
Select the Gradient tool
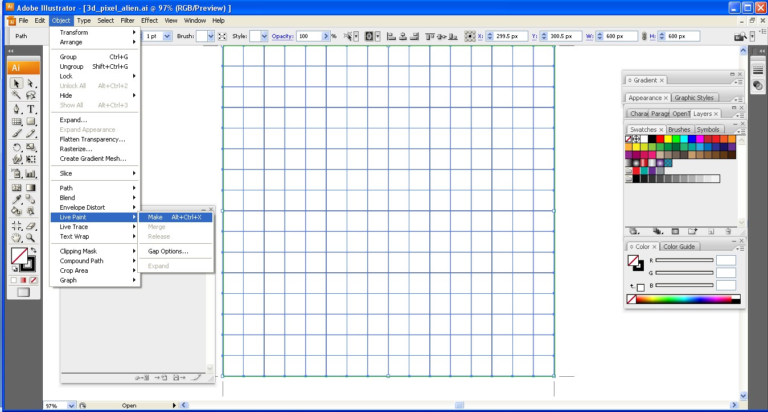pyautogui.click(x=31, y=188)
